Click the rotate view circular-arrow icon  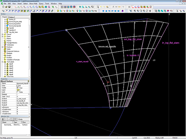coord(147,11)
